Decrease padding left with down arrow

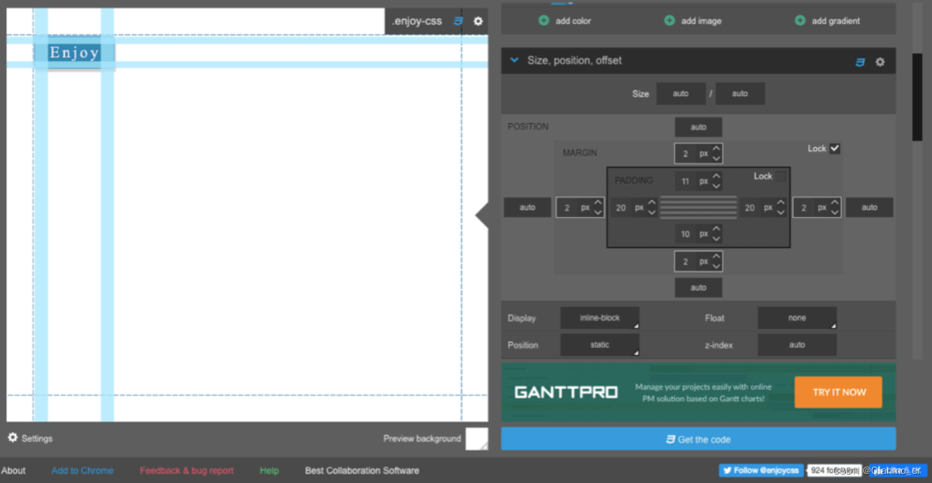pyautogui.click(x=652, y=212)
